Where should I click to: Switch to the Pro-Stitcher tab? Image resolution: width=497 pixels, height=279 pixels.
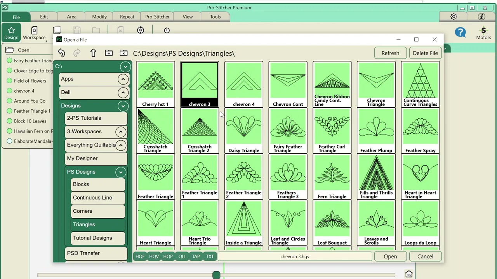(157, 17)
